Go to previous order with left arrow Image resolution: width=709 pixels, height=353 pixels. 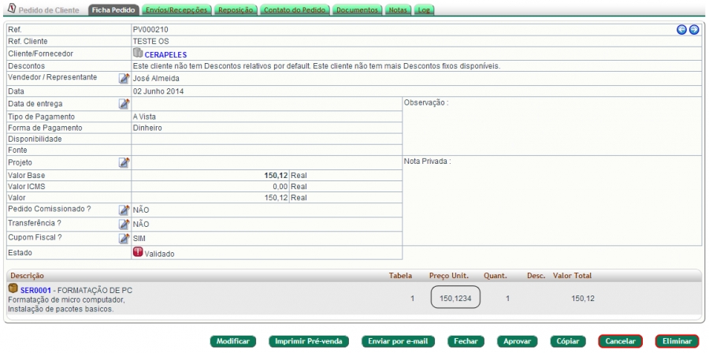pos(684,30)
